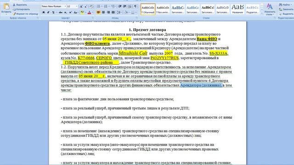
Task: Apply the Подзаголовок subtitle style
Action: click(x=253, y=9)
